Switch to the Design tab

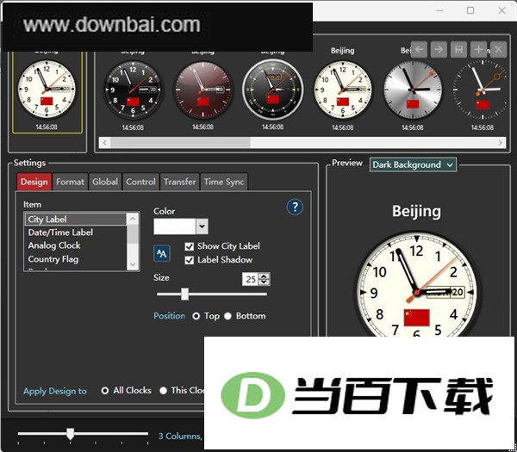(34, 182)
